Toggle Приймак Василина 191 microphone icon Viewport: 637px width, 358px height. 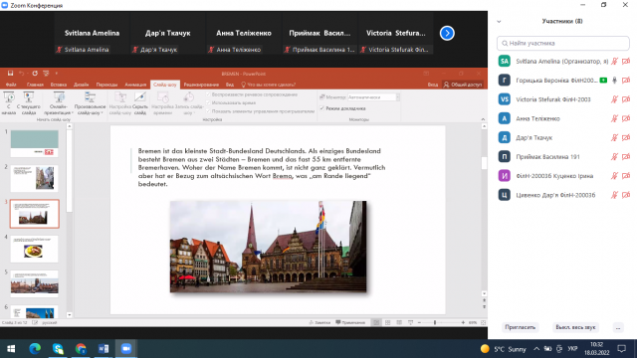pos(615,157)
